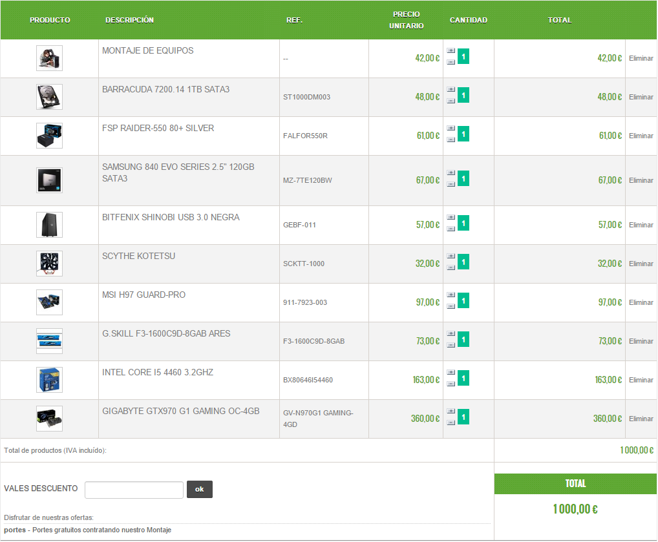Screen dimensions: 658x542
Task: Increase quantity of Barracuda 1TB drive
Action: coord(451,89)
